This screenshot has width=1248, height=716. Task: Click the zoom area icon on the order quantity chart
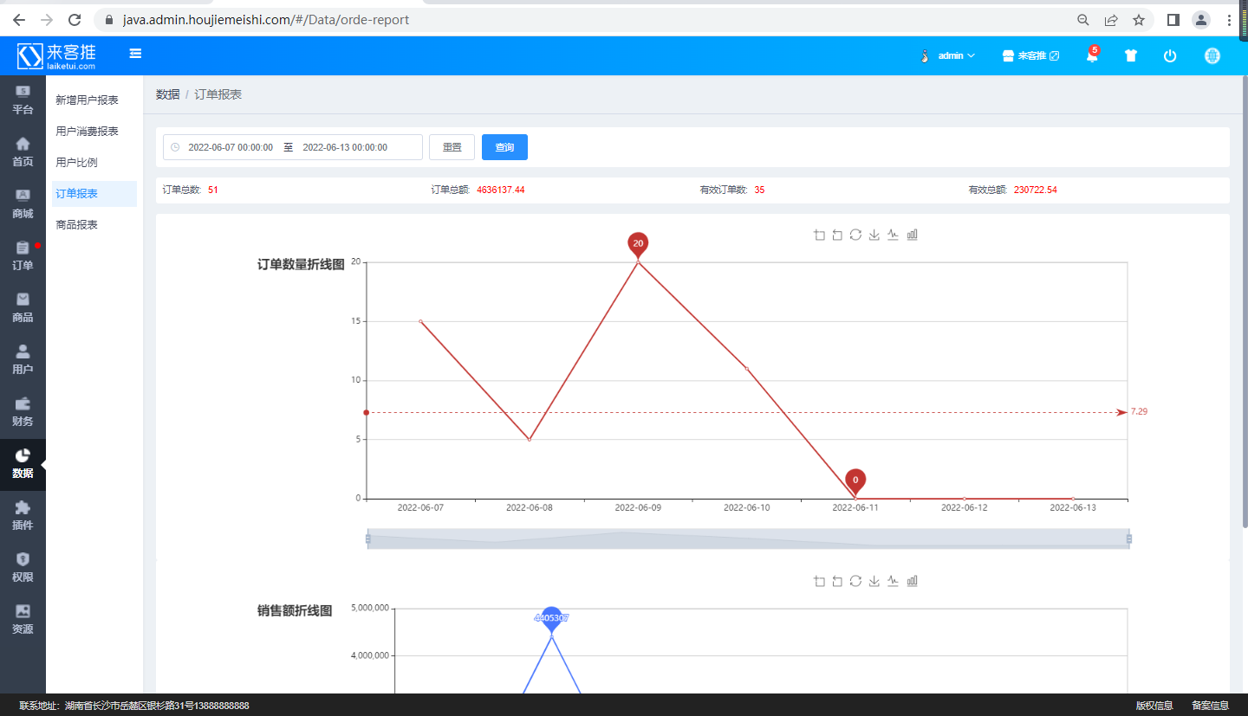(x=819, y=235)
